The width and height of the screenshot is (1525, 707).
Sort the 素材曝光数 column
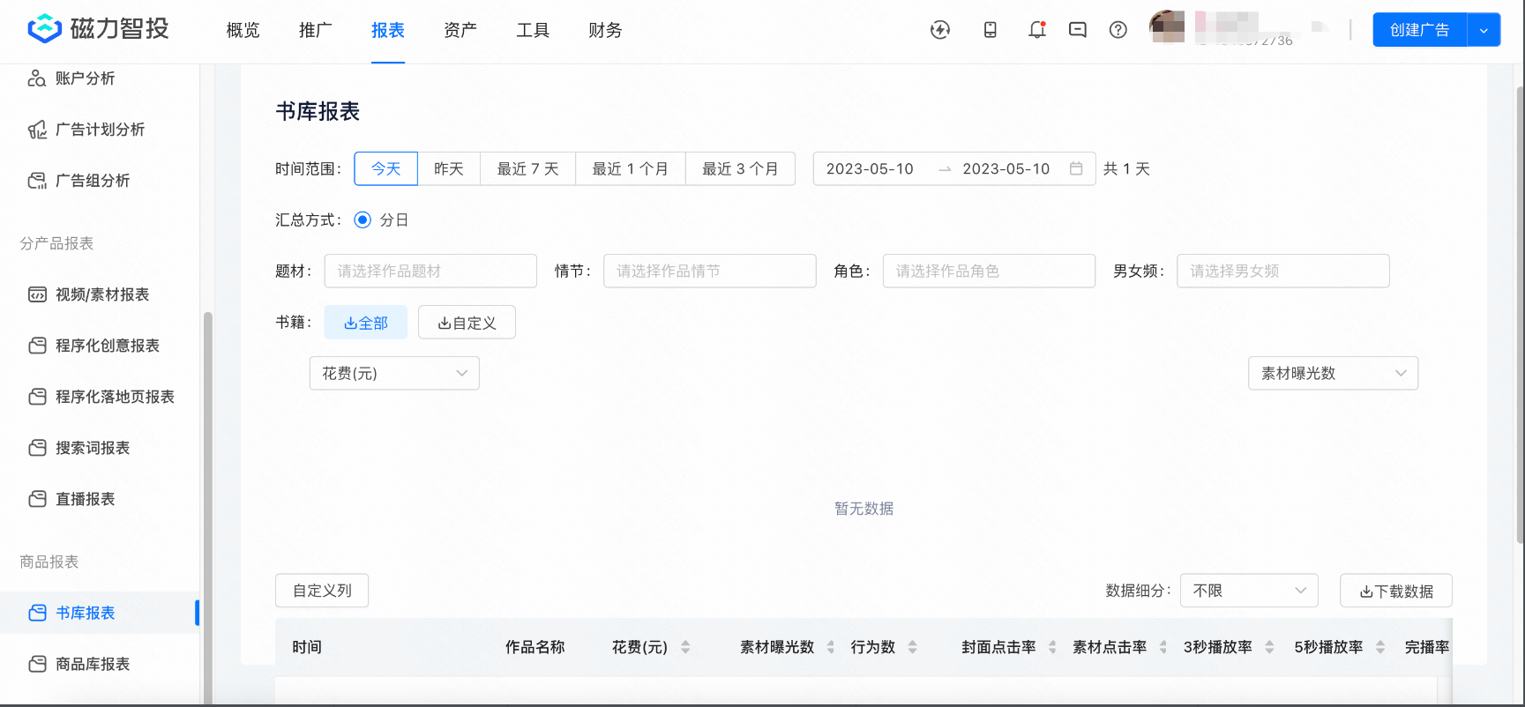[x=831, y=647]
